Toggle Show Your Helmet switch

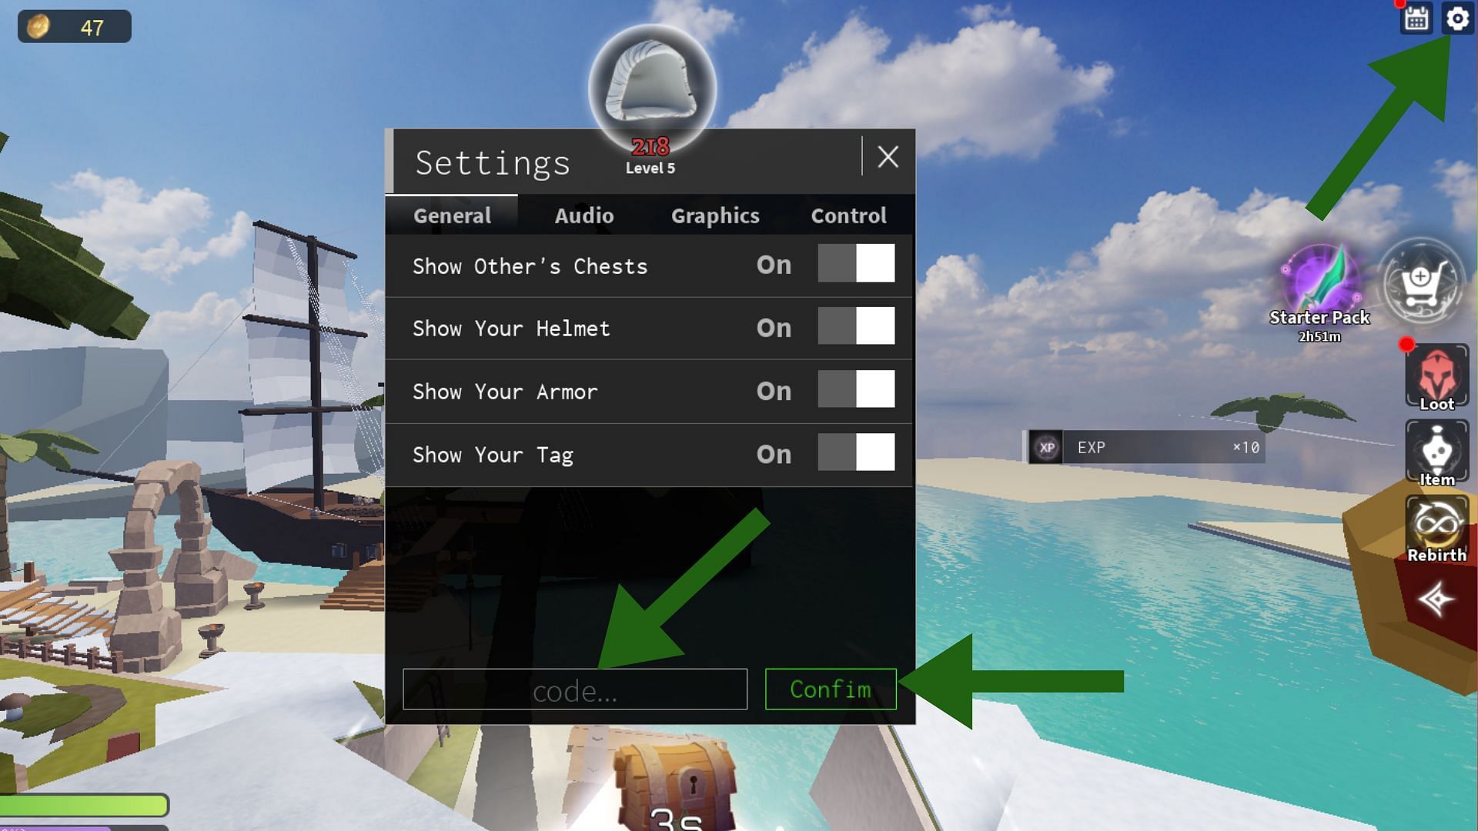pyautogui.click(x=854, y=327)
